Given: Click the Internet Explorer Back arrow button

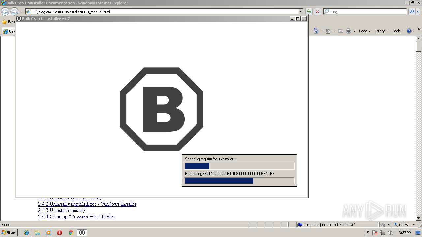Looking at the screenshot, I should coord(5,12).
